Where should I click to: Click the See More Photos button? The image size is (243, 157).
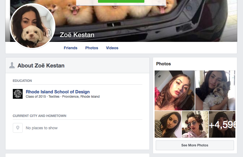coord(195,145)
